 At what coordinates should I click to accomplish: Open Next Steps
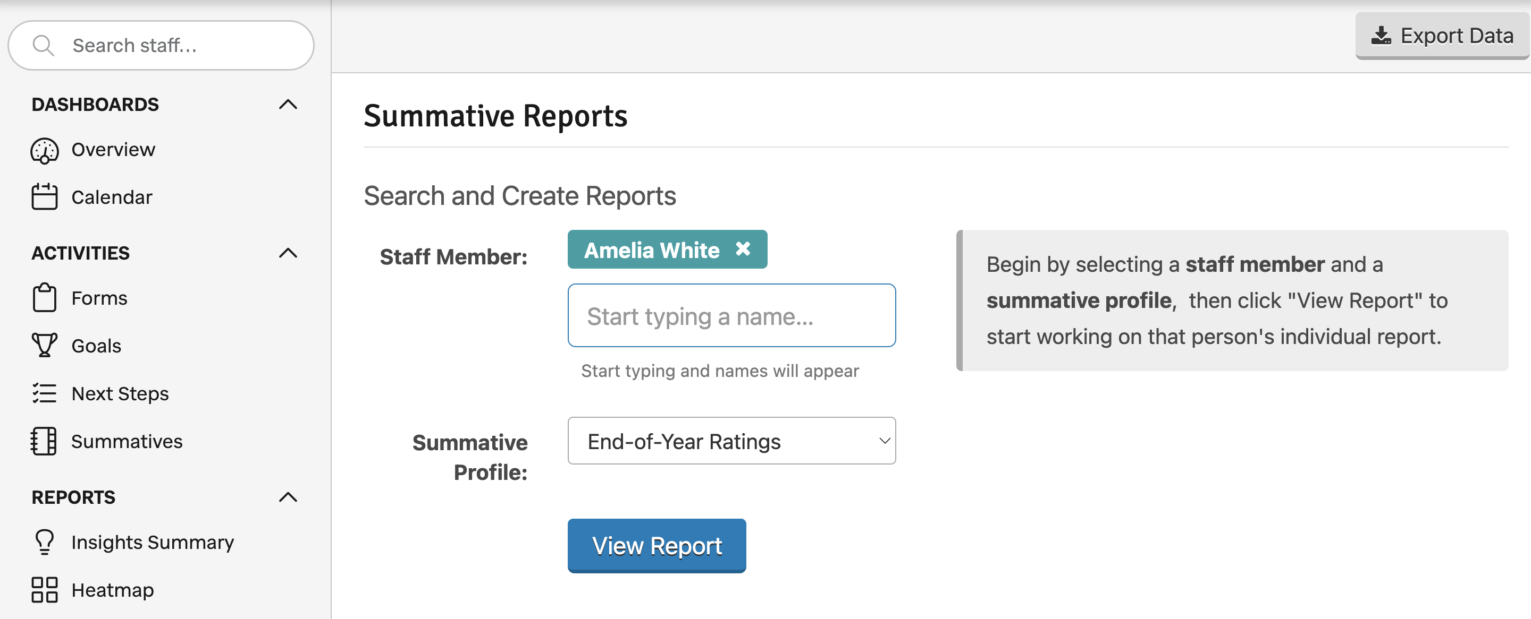(120, 393)
